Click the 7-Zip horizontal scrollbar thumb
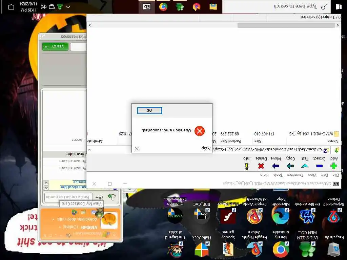This screenshot has height=260, width=347. click(x=286, y=25)
